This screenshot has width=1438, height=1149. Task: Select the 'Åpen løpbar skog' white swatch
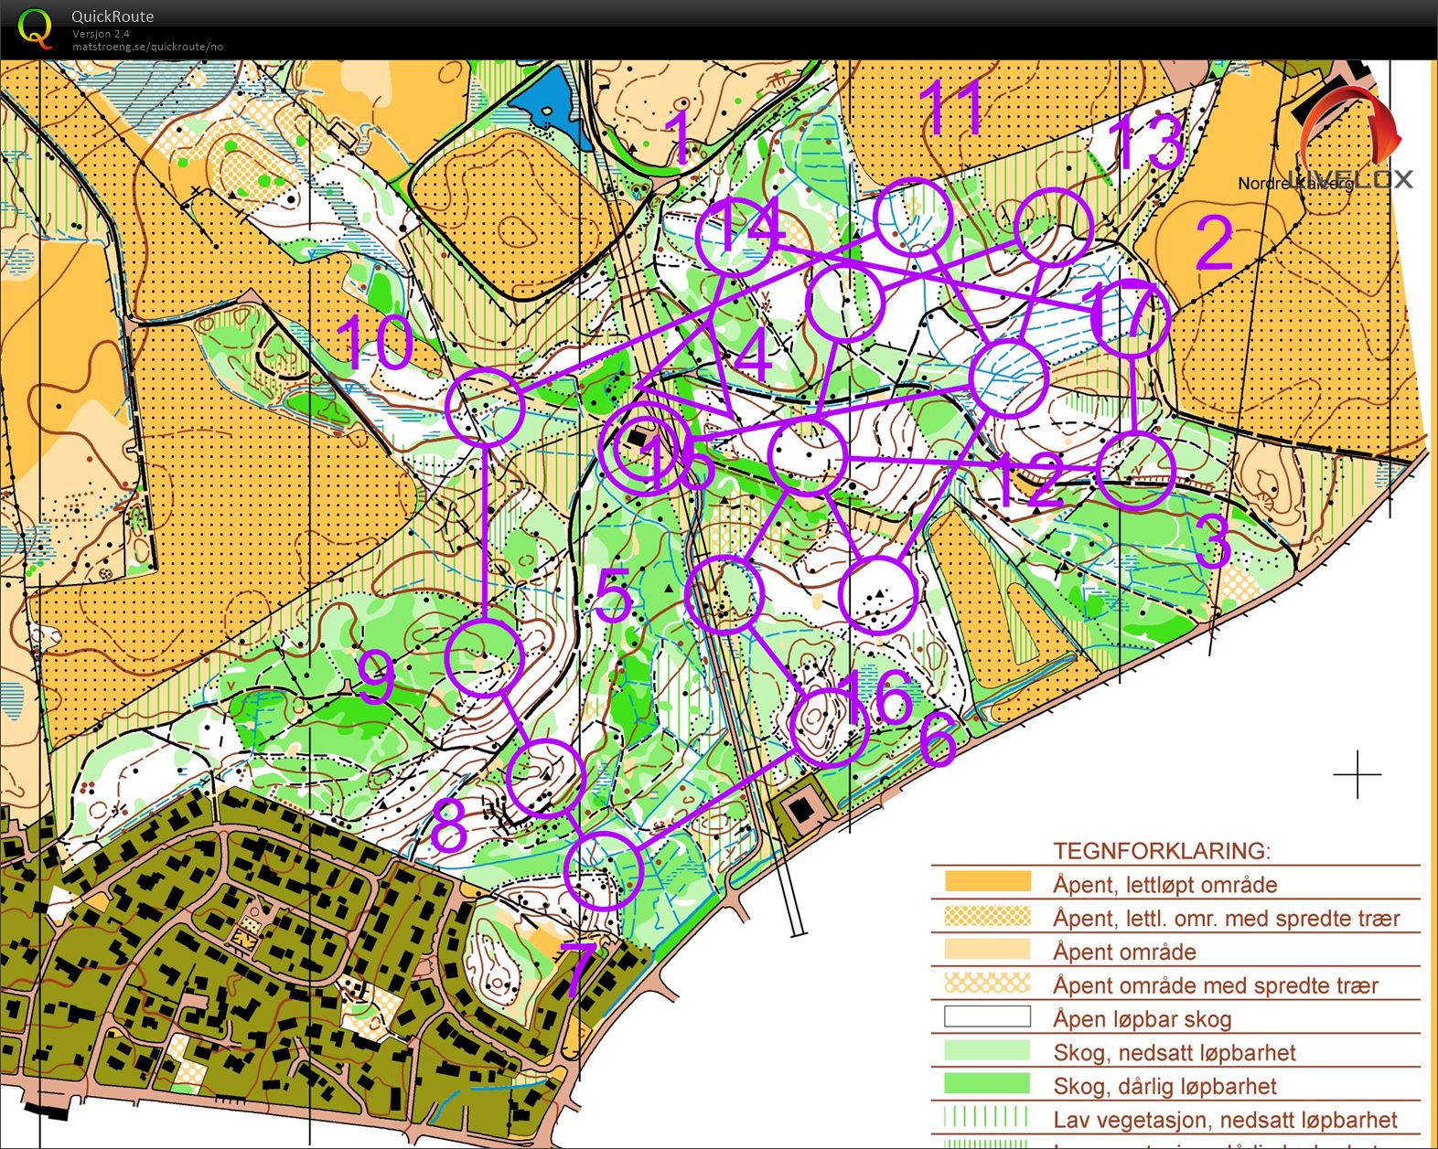click(x=987, y=1016)
